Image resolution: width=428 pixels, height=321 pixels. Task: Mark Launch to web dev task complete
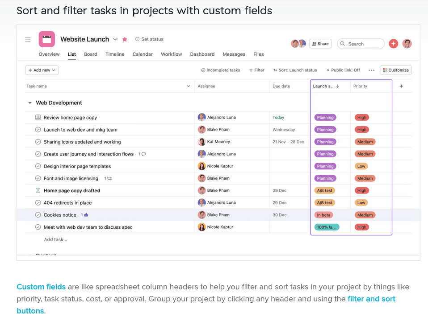click(x=38, y=130)
